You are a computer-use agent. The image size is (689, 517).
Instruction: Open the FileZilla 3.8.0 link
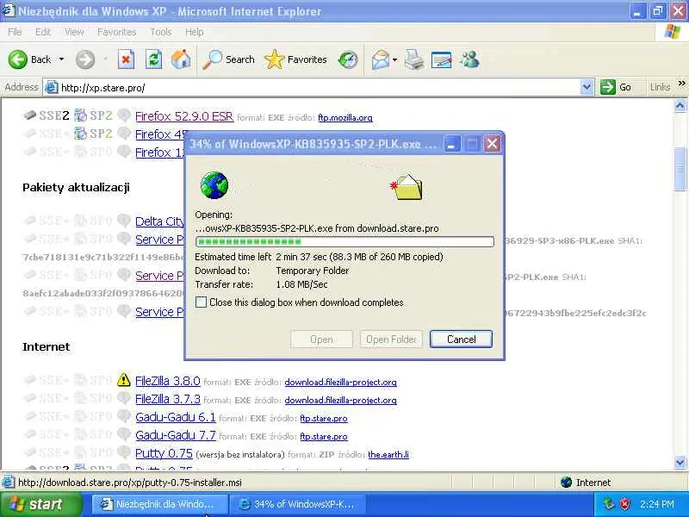click(x=167, y=381)
